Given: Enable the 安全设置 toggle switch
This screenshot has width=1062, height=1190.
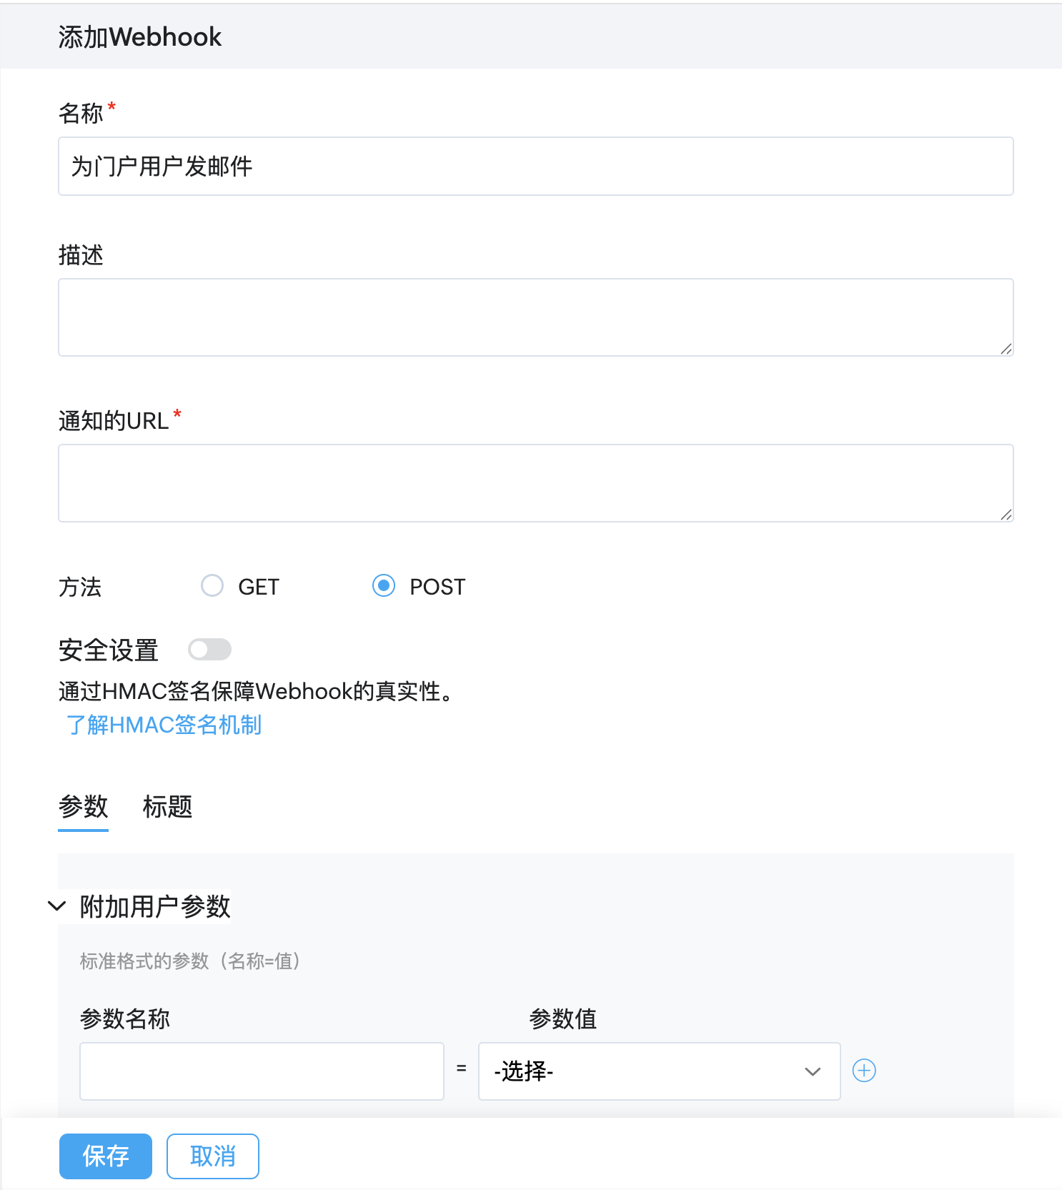Looking at the screenshot, I should coord(209,650).
